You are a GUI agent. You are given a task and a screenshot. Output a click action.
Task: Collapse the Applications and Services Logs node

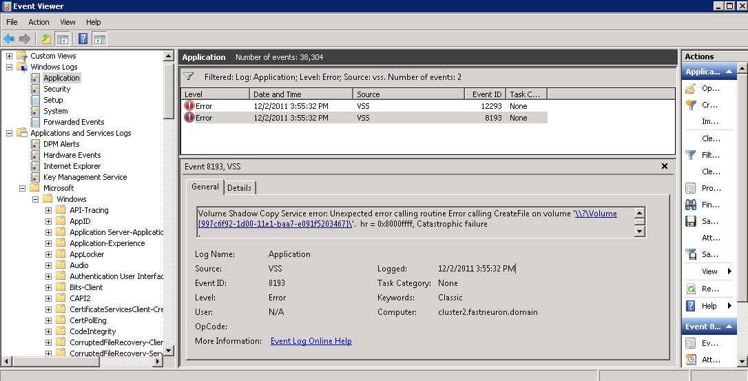point(9,133)
